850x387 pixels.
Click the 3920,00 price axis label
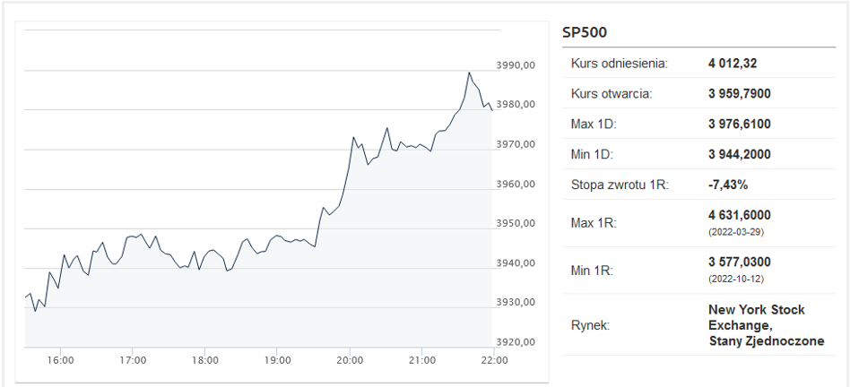[x=516, y=342]
